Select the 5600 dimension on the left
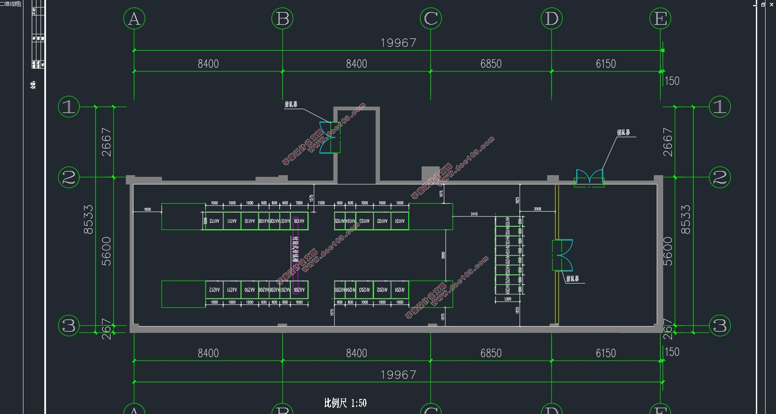The height and width of the screenshot is (414, 776). [107, 251]
